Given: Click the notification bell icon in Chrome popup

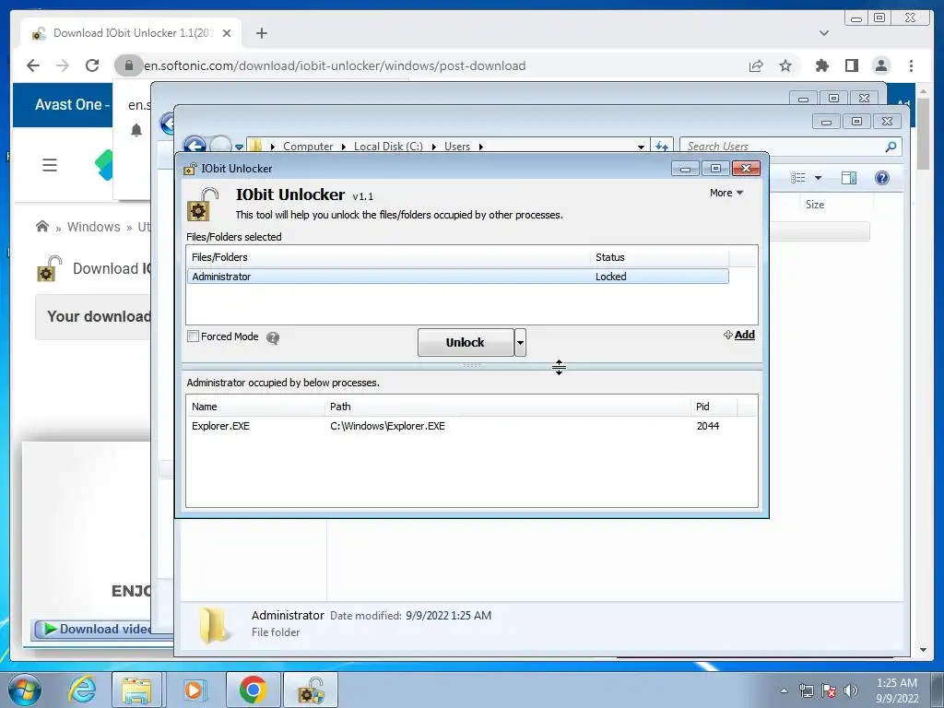Looking at the screenshot, I should (136, 130).
